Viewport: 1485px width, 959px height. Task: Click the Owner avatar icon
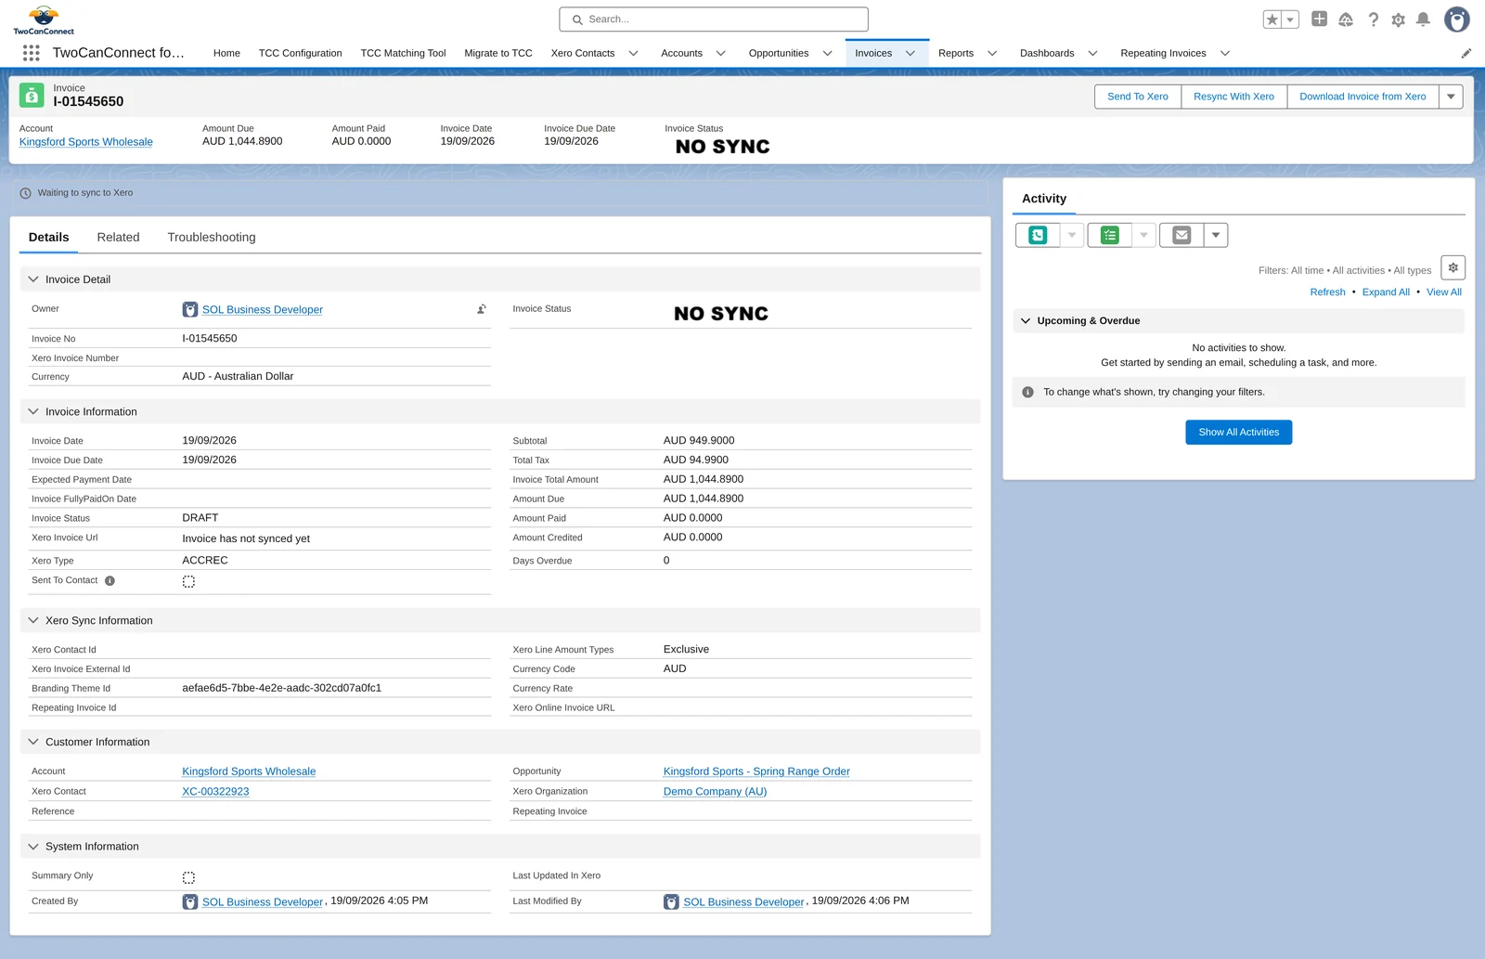(190, 310)
